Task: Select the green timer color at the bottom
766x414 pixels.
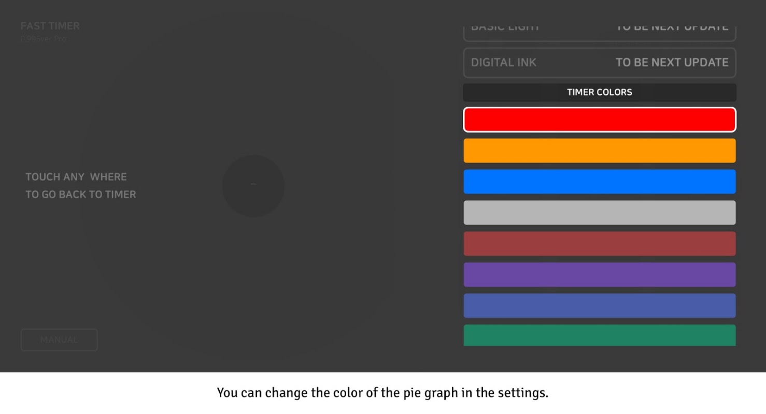Action: click(600, 335)
